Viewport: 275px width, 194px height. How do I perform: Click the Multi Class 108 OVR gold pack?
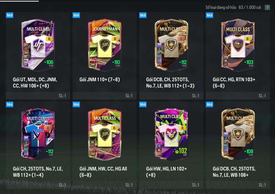click(x=238, y=134)
